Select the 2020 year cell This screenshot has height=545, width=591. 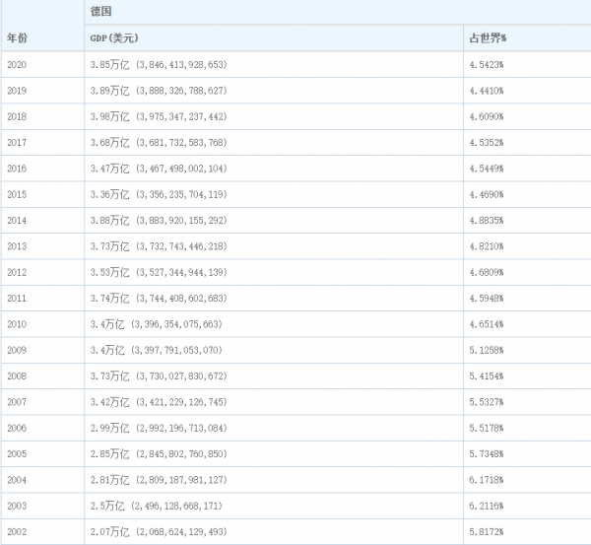(x=17, y=64)
